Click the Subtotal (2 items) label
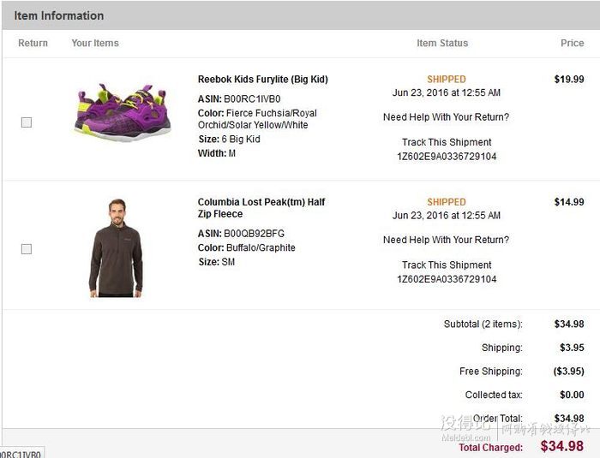The height and width of the screenshot is (458, 600). point(483,324)
